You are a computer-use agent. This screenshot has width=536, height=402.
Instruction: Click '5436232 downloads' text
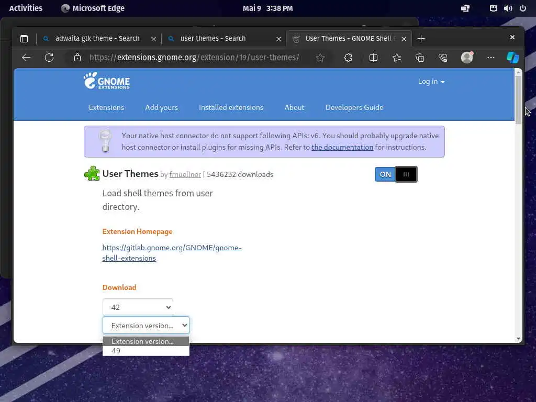coord(240,174)
